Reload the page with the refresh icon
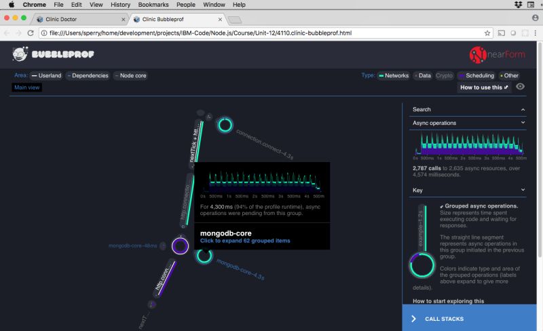 31,33
